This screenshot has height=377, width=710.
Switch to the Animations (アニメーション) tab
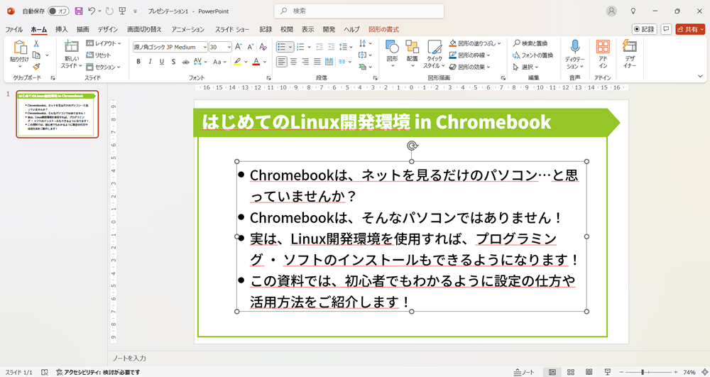pos(187,29)
